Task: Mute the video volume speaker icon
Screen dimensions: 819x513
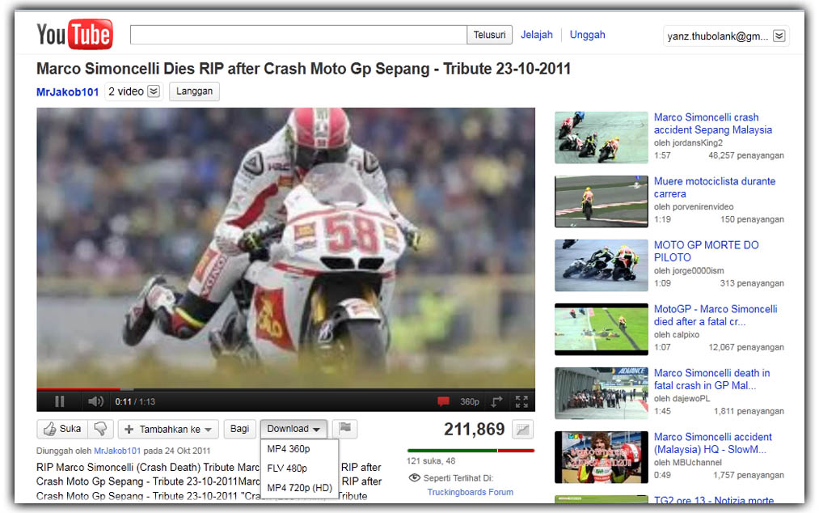Action: 95,401
